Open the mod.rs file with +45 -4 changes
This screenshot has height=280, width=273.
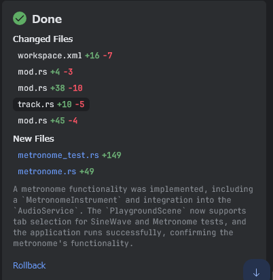(x=33, y=121)
